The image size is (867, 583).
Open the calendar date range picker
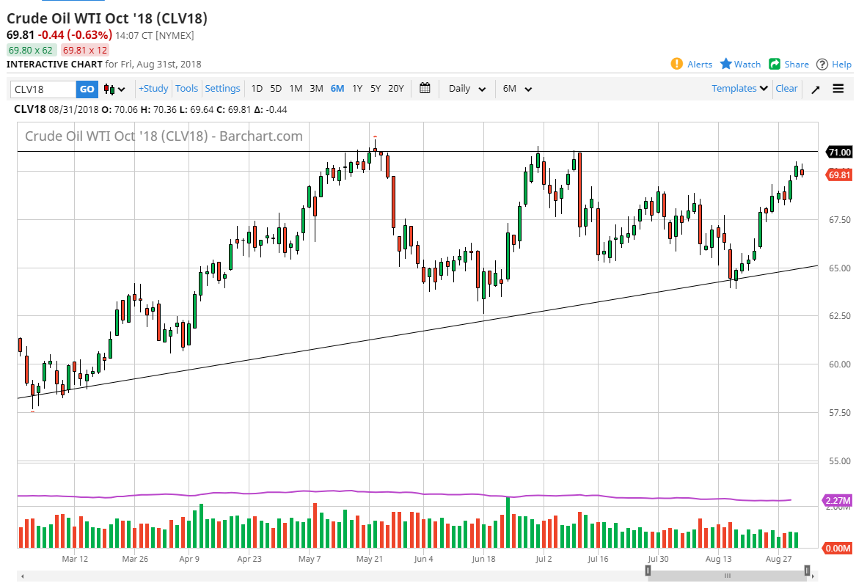tap(425, 88)
